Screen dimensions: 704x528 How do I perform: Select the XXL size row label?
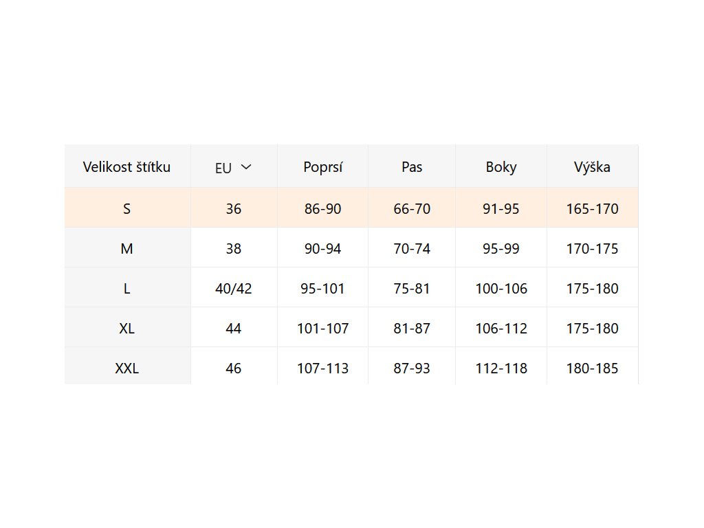126,368
